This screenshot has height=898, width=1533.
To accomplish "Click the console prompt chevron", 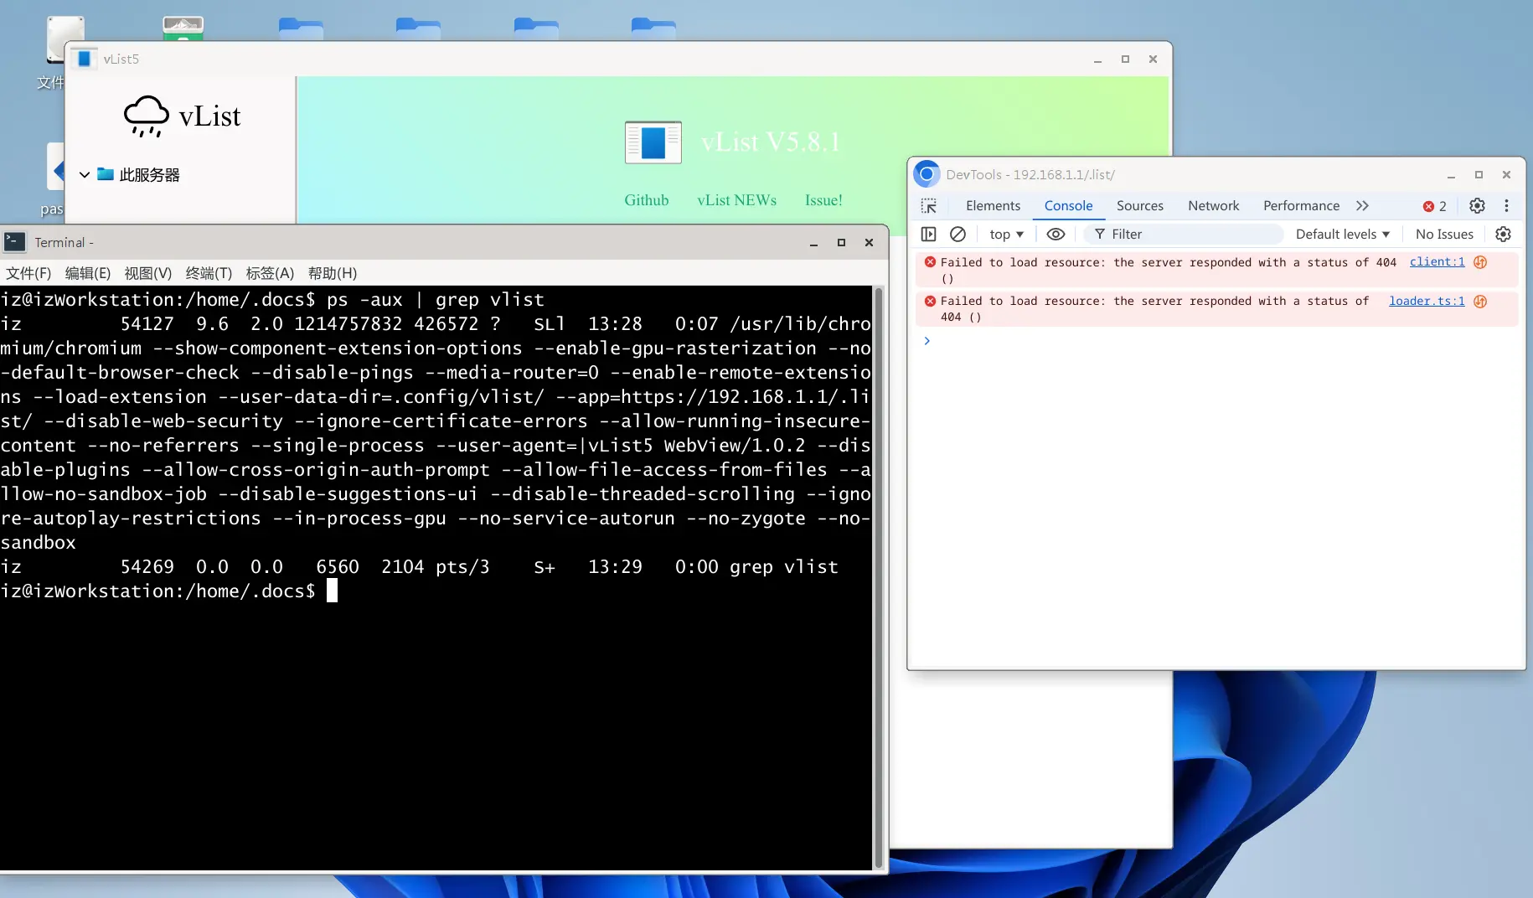I will [927, 341].
